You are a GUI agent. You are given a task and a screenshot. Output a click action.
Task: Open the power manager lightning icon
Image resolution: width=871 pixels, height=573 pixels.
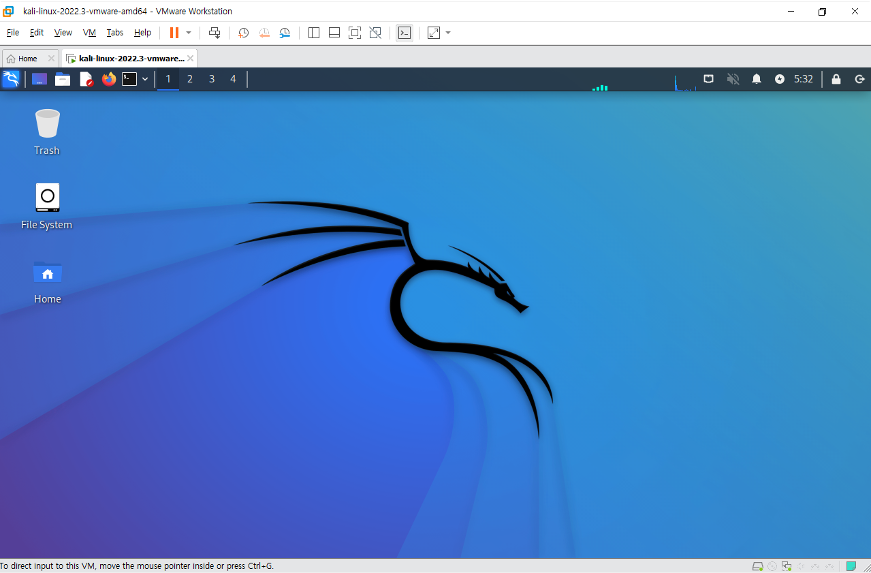tap(780, 79)
